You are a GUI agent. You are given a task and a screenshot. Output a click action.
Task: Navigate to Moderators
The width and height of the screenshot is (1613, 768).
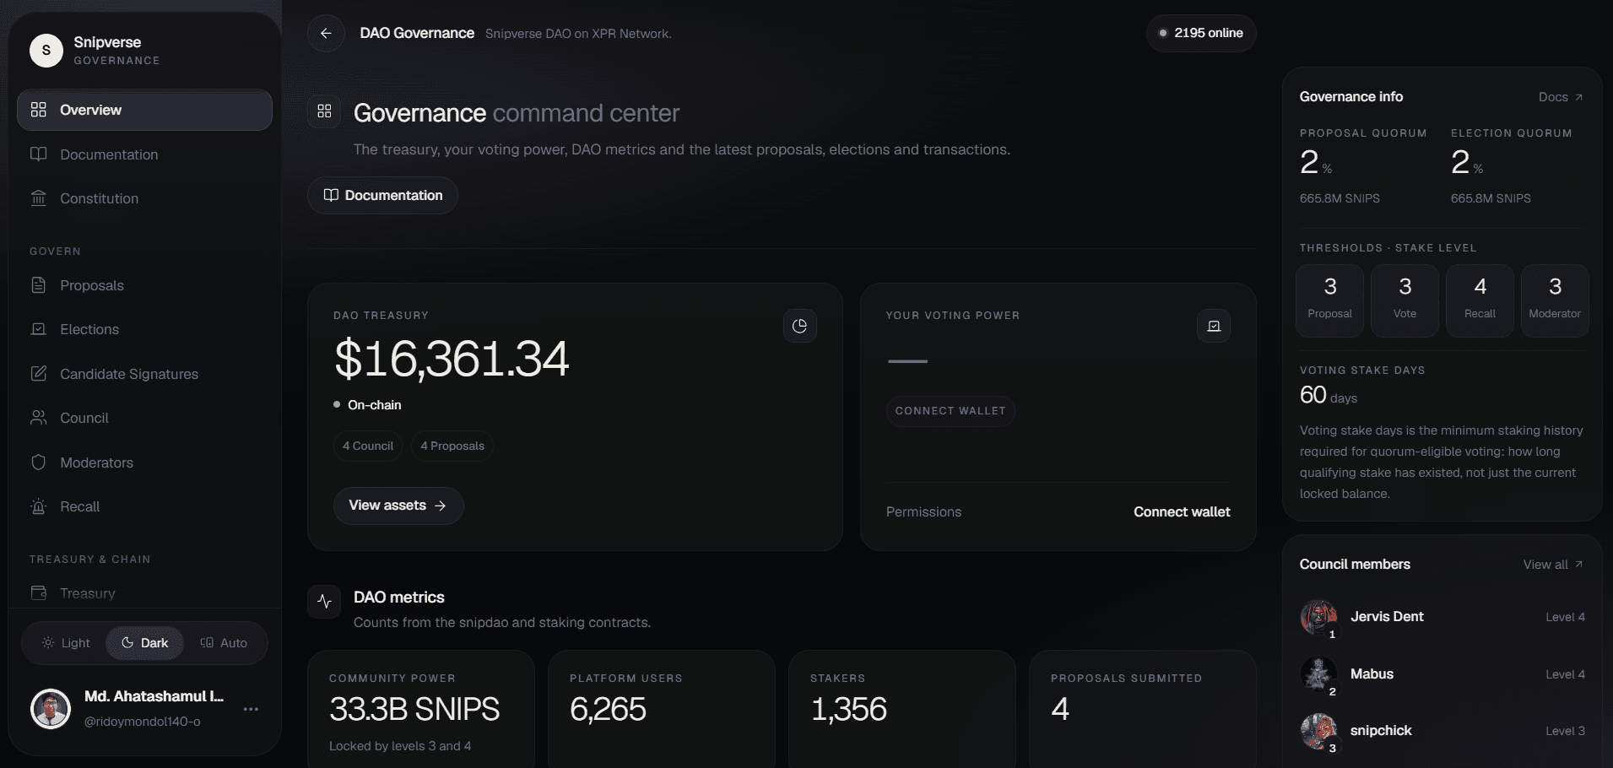[144, 462]
